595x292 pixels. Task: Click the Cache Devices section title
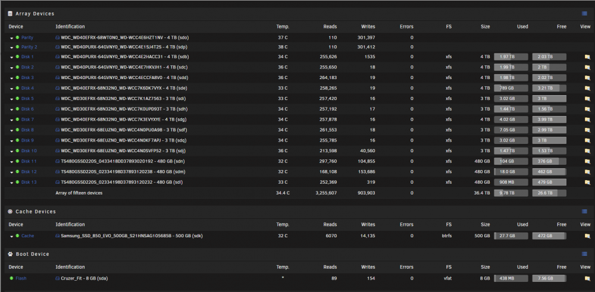[x=36, y=212]
